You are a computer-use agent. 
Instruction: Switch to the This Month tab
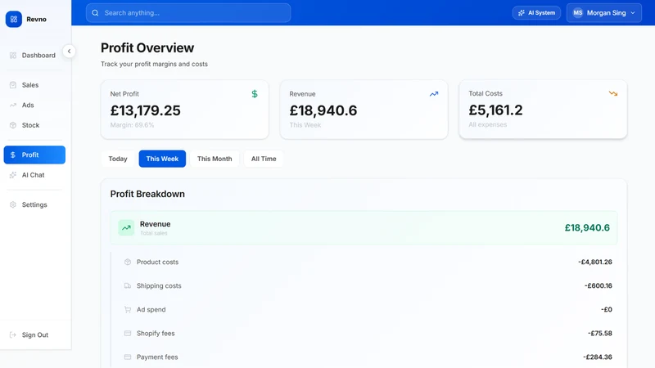215,159
